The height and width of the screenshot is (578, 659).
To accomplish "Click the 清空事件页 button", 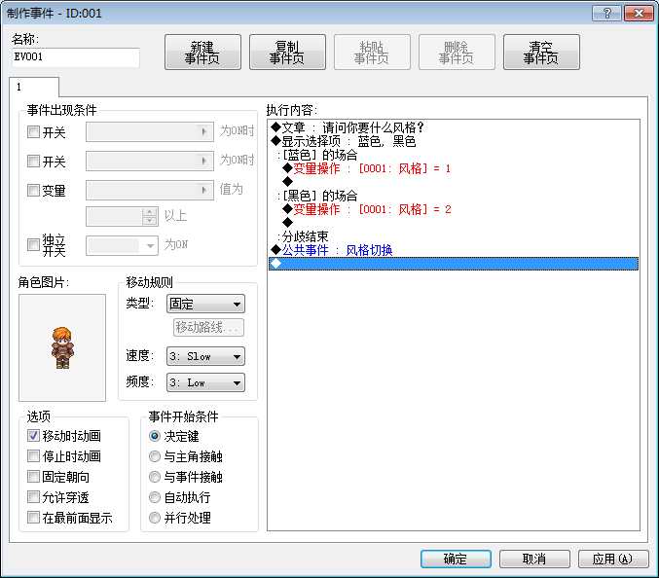I will (541, 53).
